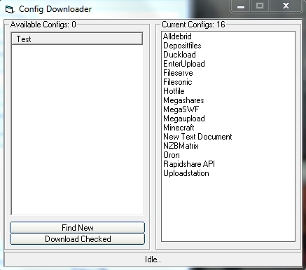Pick Megaupload in the list

(184, 119)
